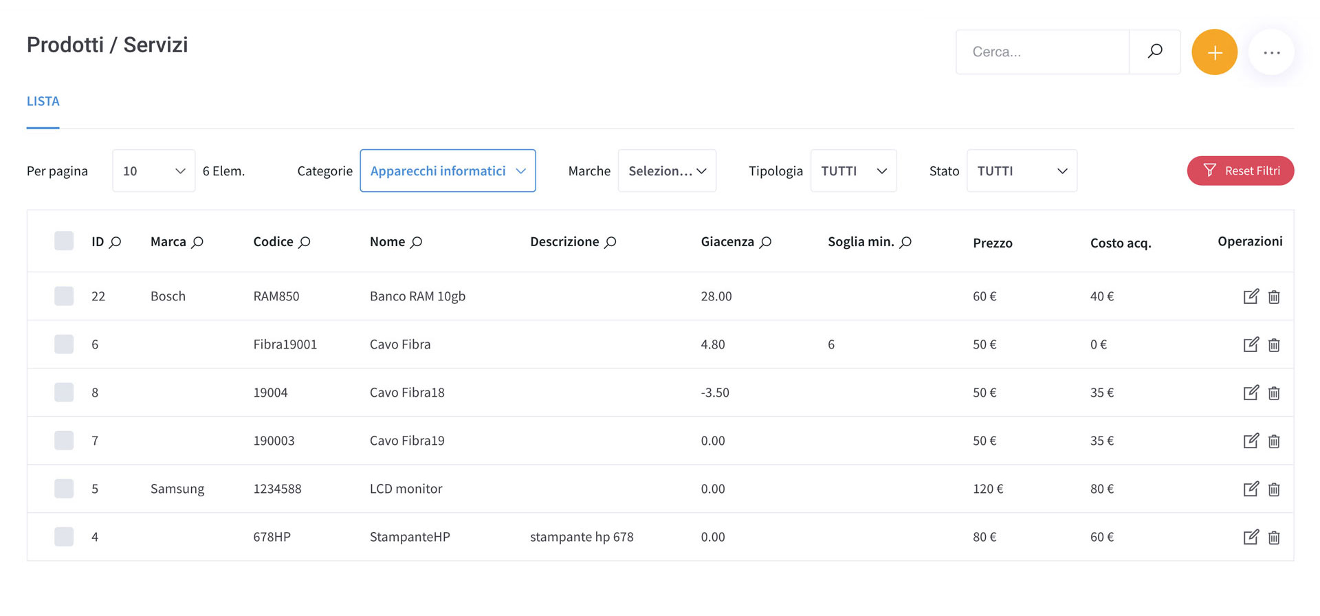Image resolution: width=1320 pixels, height=616 pixels.
Task: Click the 0 € purchase cost cell
Action: coord(1099,344)
